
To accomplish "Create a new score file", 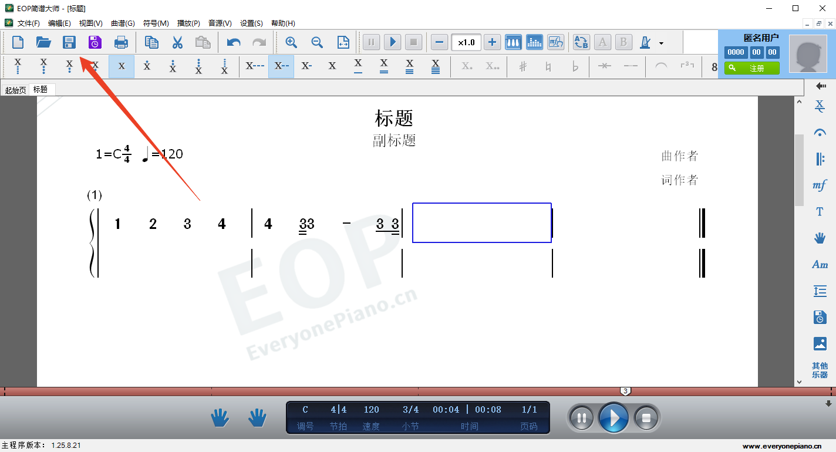I will pos(18,42).
